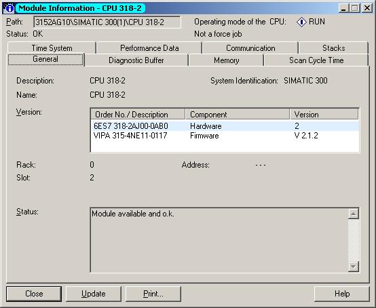Click the Version column header
This screenshot has width=376, height=308.
click(x=324, y=115)
